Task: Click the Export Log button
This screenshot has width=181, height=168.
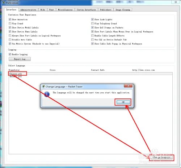Action: [x=20, y=59]
